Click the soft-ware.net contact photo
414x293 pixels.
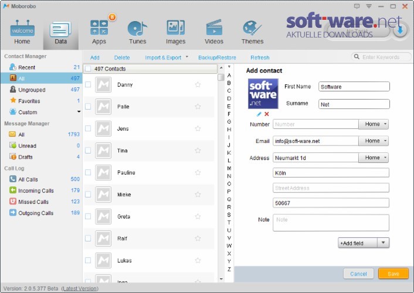[x=263, y=94]
